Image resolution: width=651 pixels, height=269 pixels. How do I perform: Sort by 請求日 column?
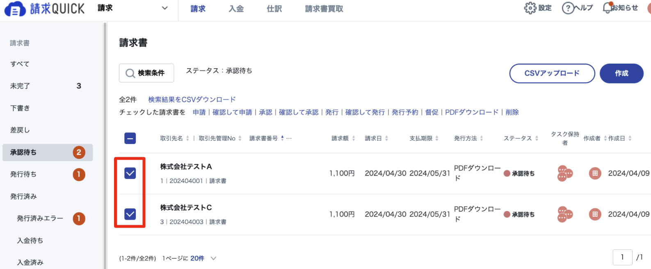click(x=386, y=138)
